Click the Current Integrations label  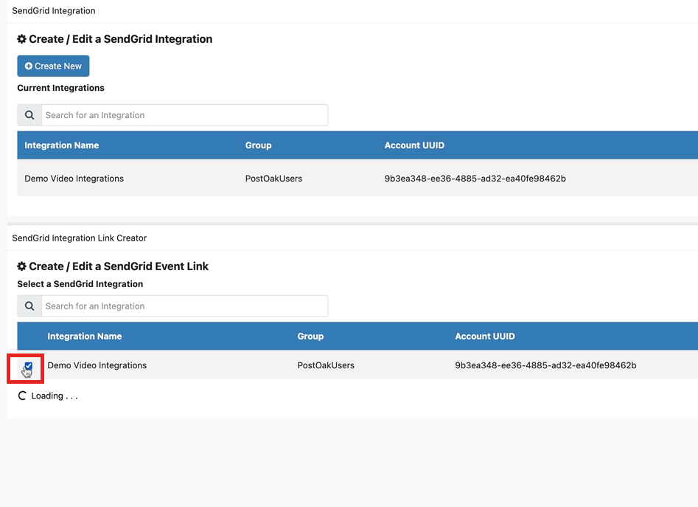[x=60, y=88]
